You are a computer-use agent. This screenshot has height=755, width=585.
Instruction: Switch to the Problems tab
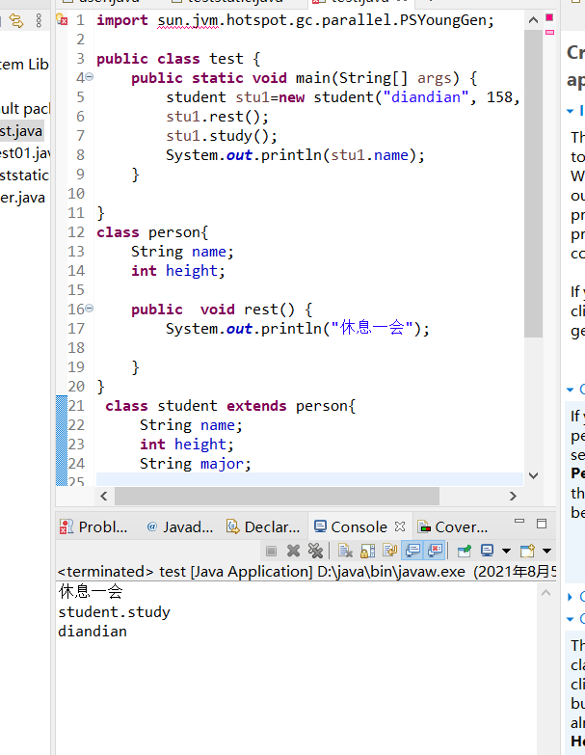(93, 527)
